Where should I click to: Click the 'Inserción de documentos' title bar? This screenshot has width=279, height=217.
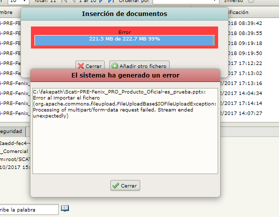tap(125, 13)
